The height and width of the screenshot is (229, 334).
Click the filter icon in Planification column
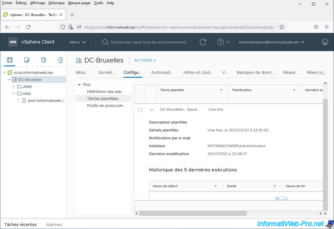click(x=294, y=90)
